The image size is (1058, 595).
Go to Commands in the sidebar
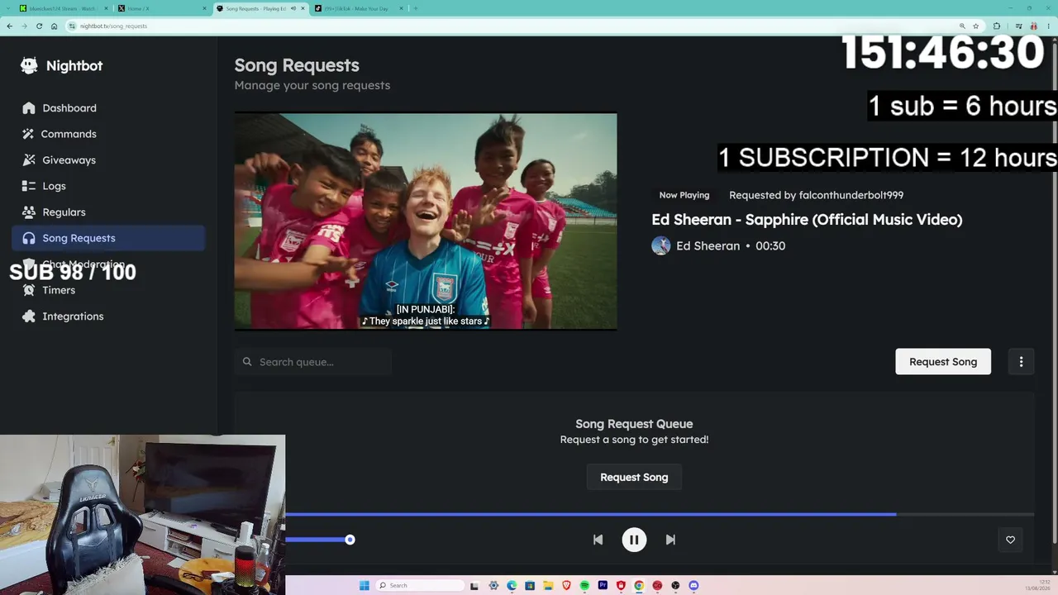[x=108, y=134]
